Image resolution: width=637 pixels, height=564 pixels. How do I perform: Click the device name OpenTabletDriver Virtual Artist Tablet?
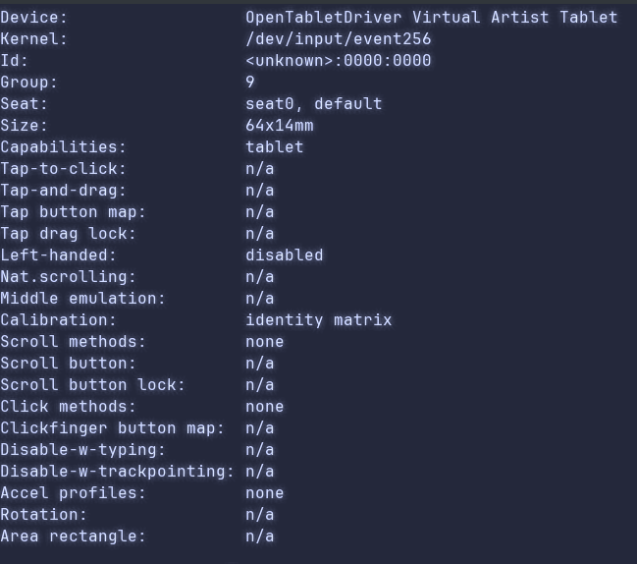[431, 18]
